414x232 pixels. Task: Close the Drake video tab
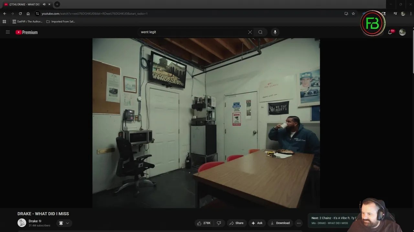point(49,5)
